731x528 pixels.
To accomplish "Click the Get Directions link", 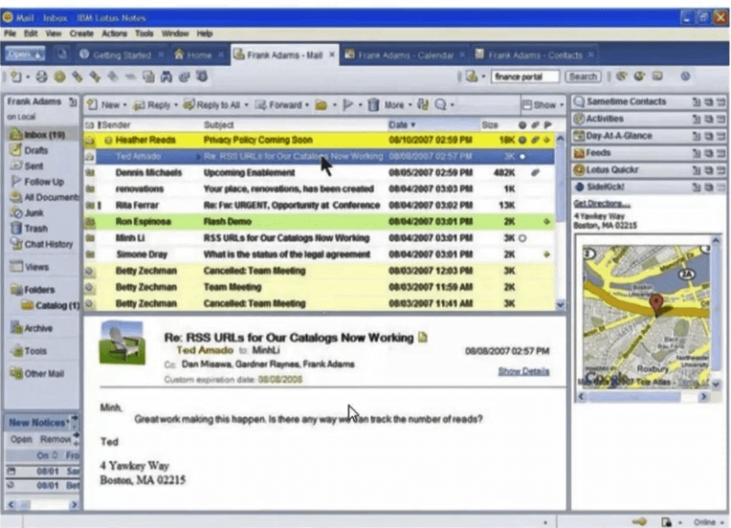I will point(601,203).
